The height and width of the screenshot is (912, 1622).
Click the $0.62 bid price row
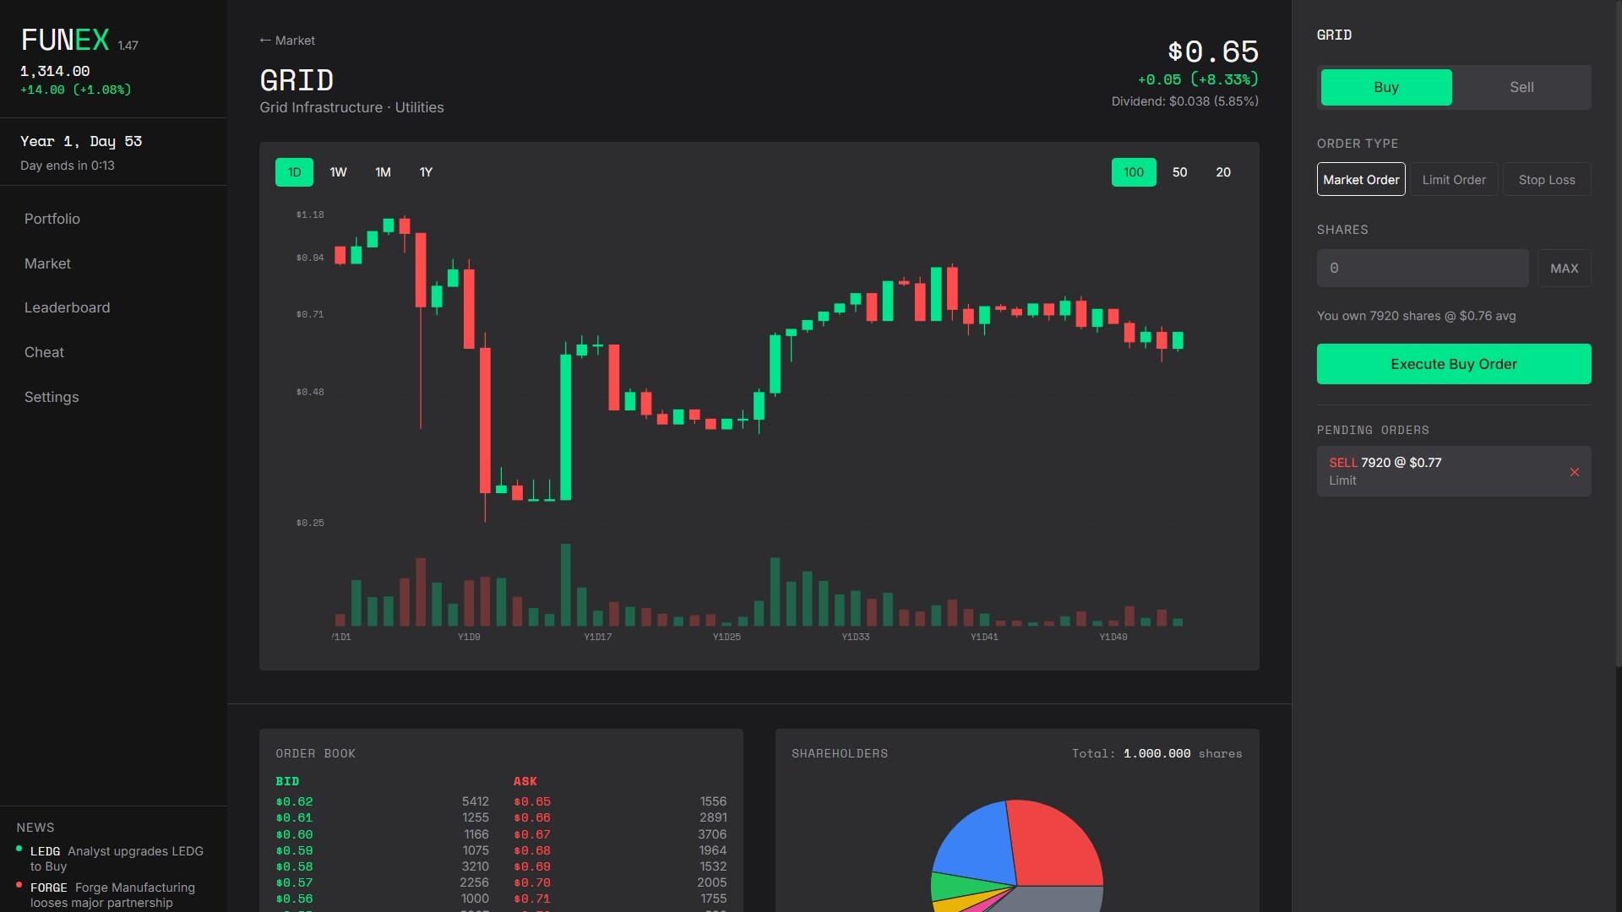382,801
